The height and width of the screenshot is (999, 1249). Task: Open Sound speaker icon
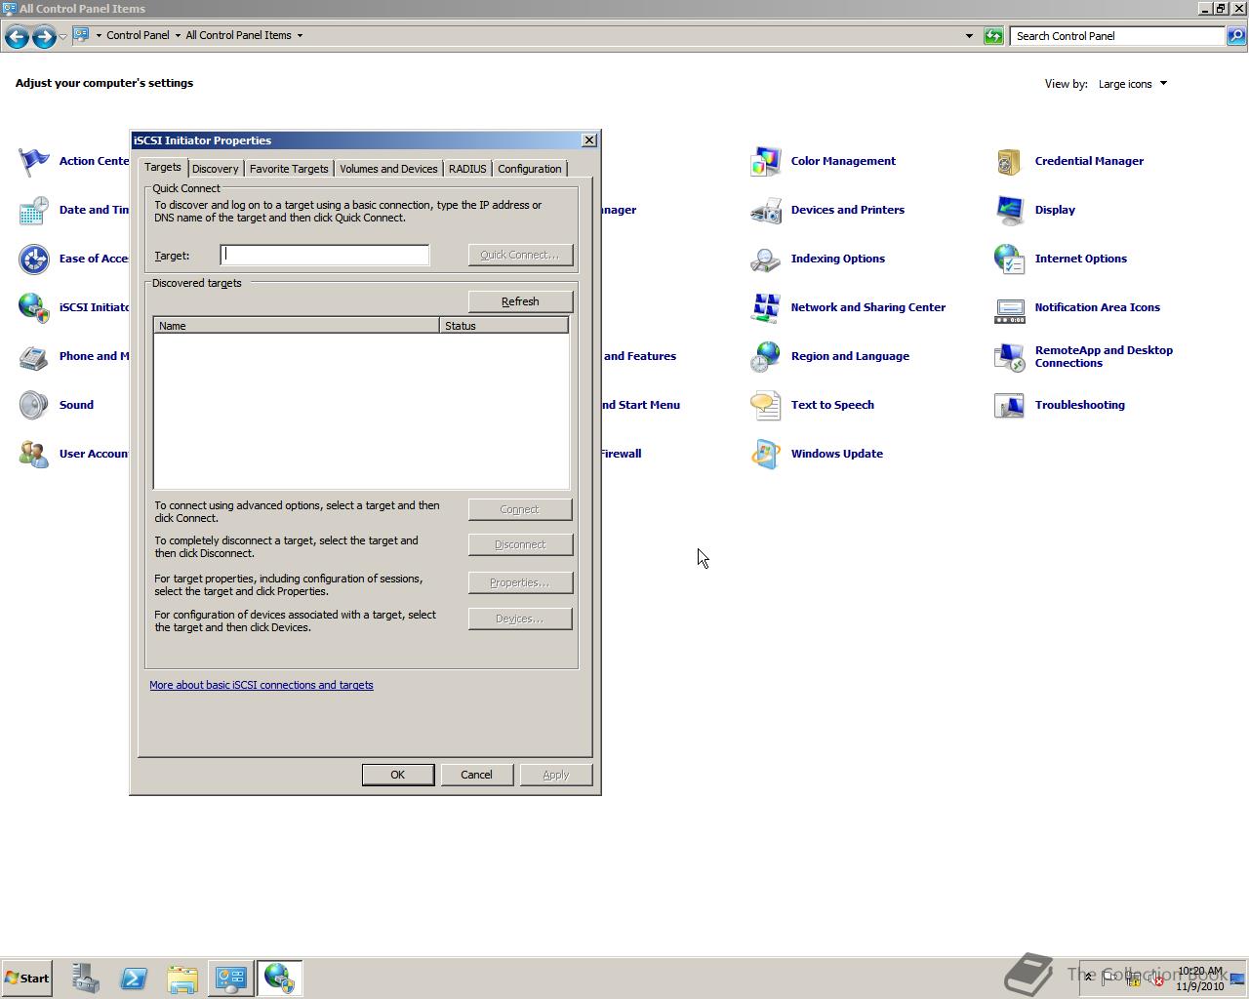point(34,405)
